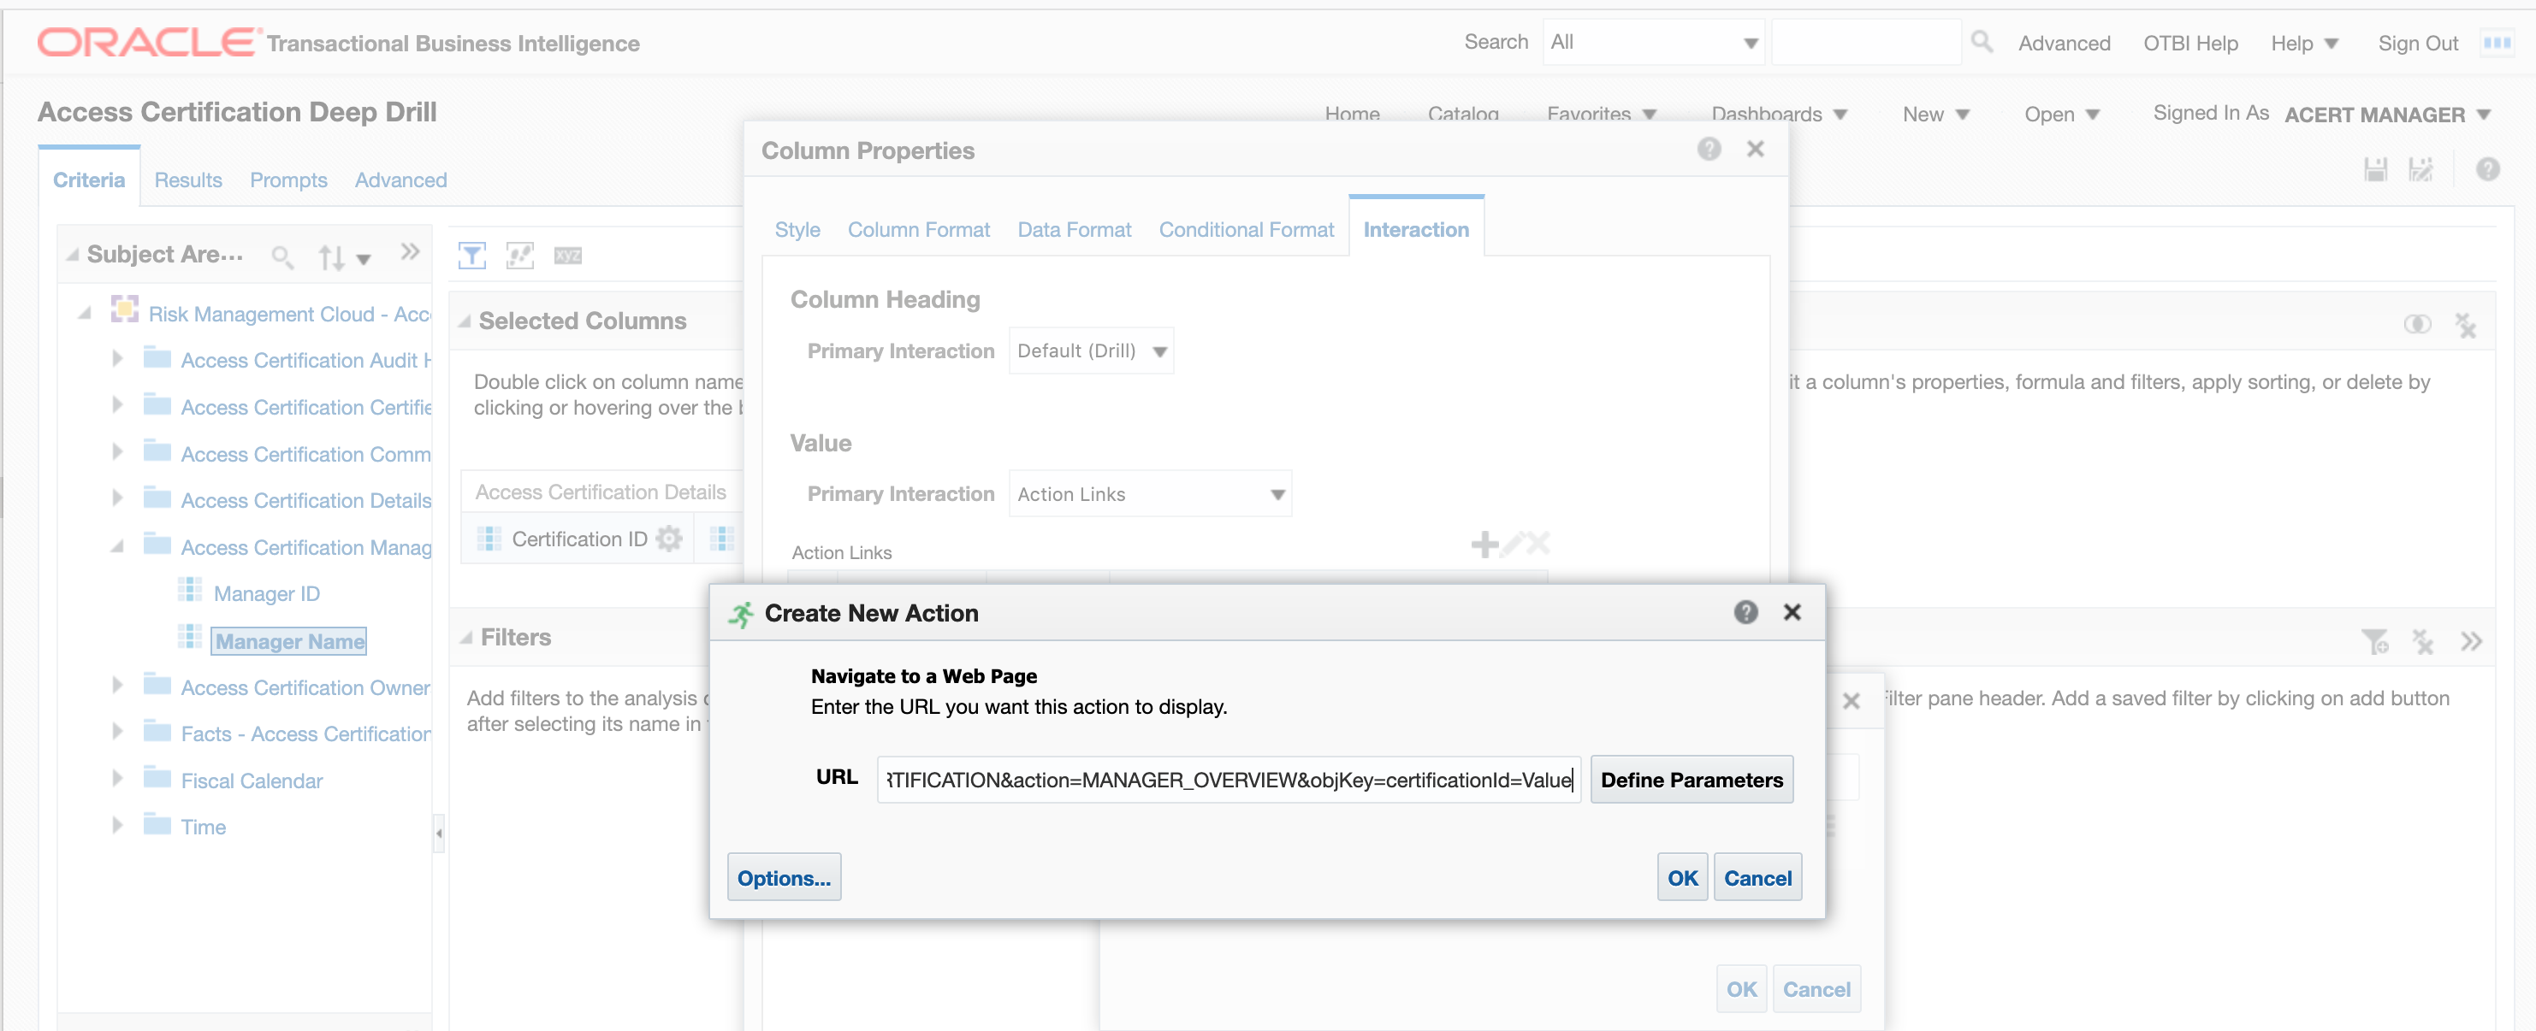Image resolution: width=2536 pixels, height=1031 pixels.
Task: Open Value Primary Interaction Action Links dropdown
Action: tap(1150, 495)
